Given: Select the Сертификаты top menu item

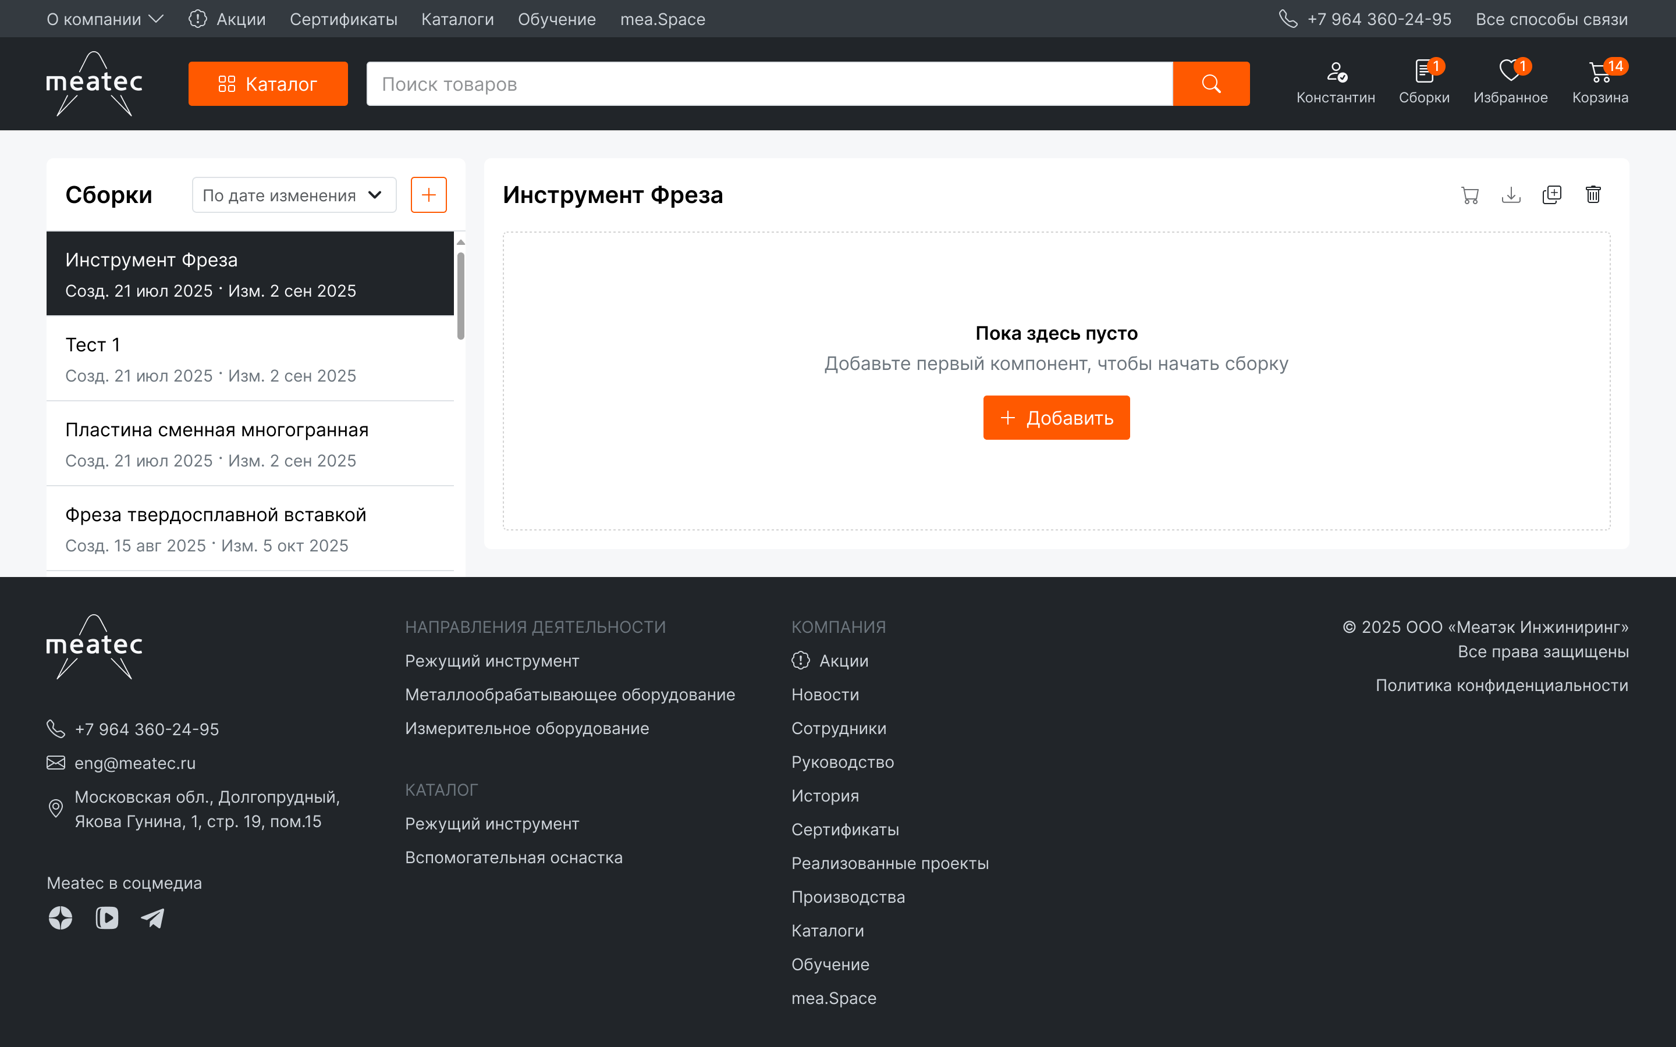Looking at the screenshot, I should (343, 19).
